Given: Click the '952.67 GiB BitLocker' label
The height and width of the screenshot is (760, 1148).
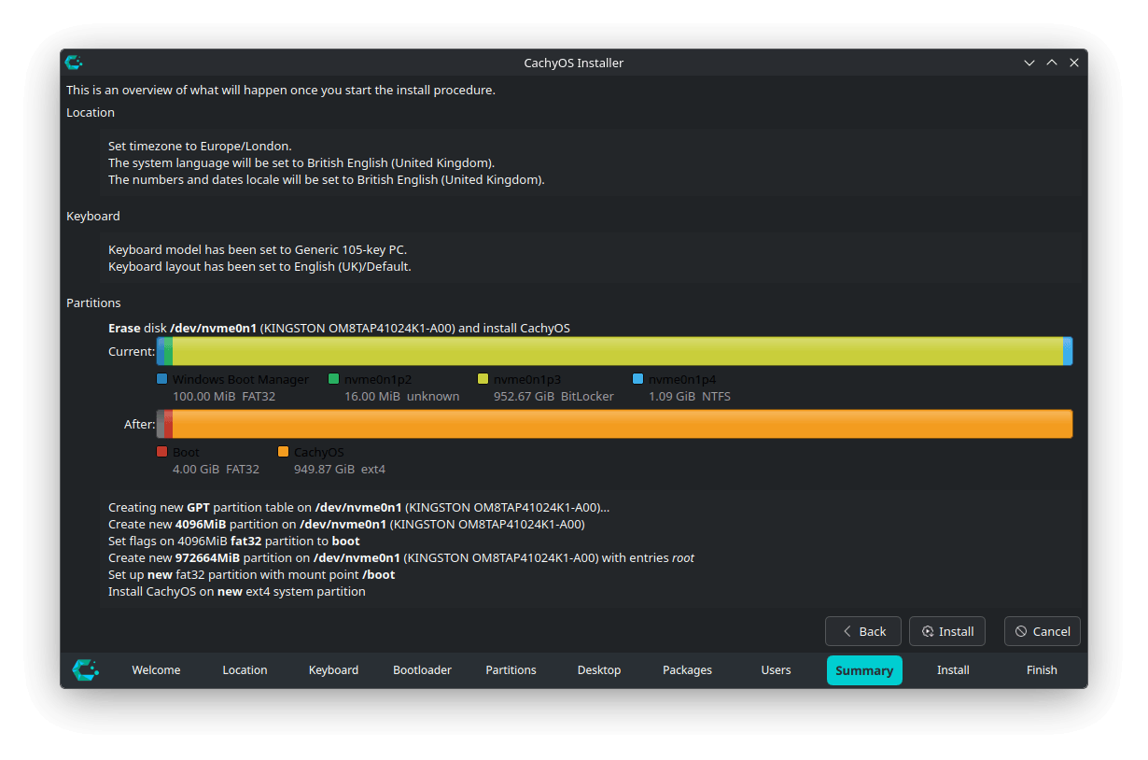Looking at the screenshot, I should coord(553,396).
